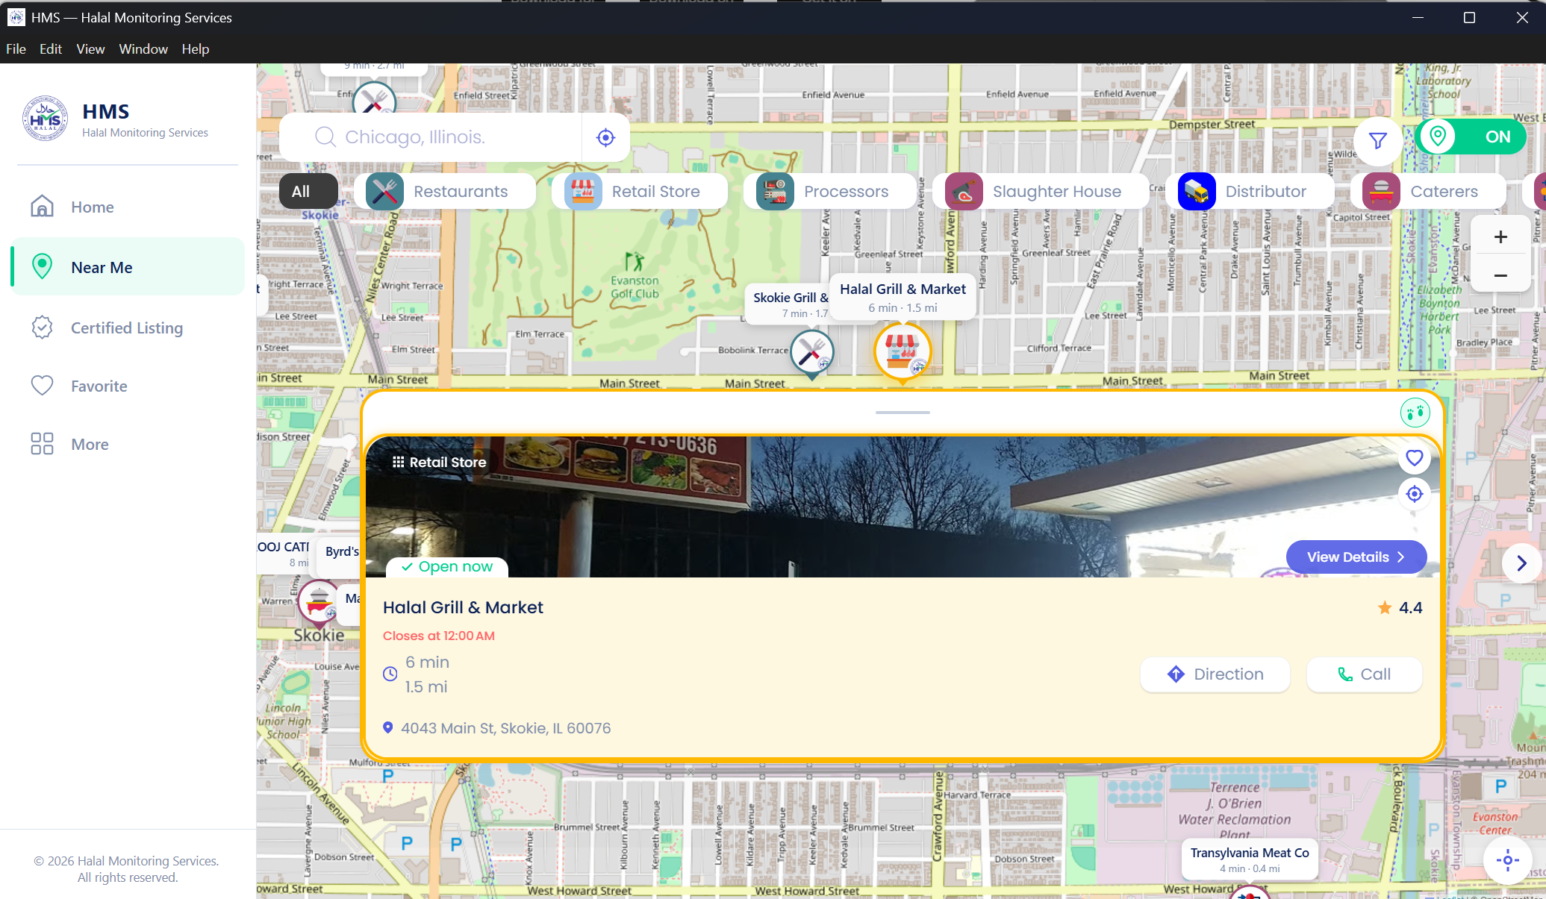Open Halal Grill & Market map label
This screenshot has height=899, width=1546.
pos(903,297)
